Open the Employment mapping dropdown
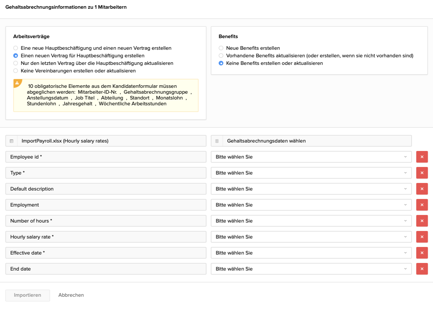Viewport: 433px width, 313px height. (311, 205)
